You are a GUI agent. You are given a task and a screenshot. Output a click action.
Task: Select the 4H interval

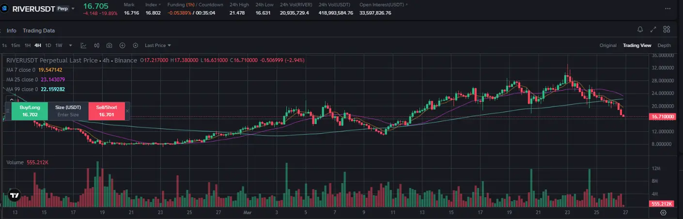pos(38,46)
